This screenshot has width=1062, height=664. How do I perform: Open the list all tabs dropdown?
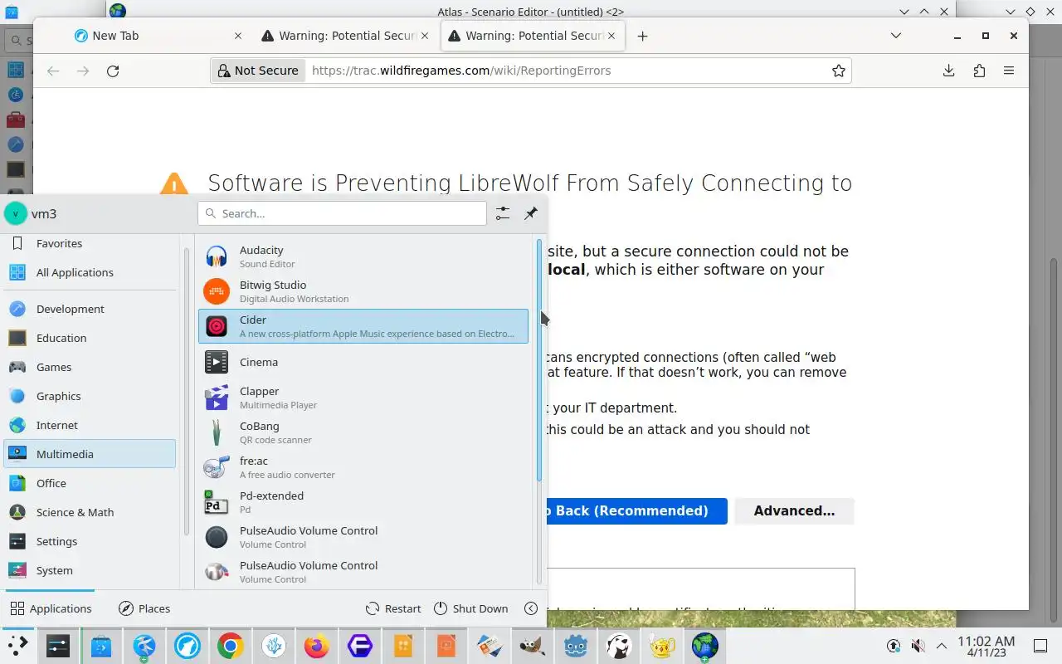[896, 36]
